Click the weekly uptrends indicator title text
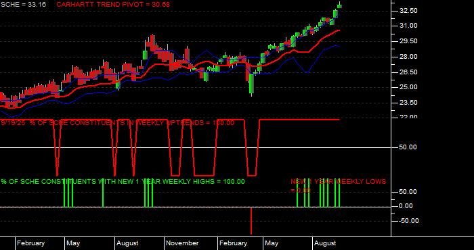This screenshot has height=250, width=474. (x=118, y=123)
